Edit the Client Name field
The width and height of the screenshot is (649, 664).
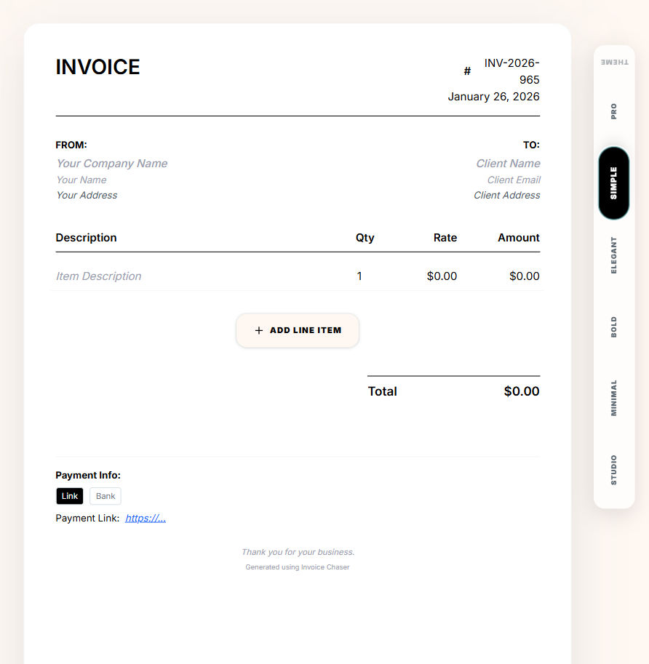pos(507,163)
